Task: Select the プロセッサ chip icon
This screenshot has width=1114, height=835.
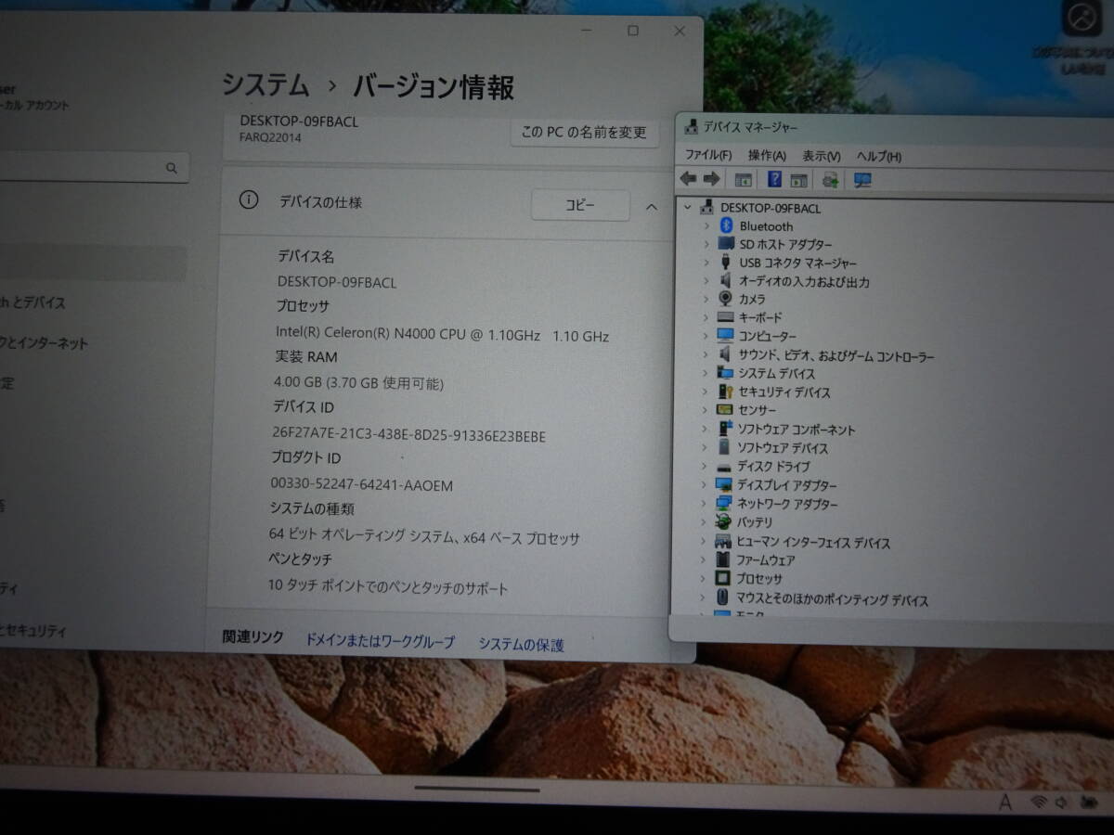Action: click(723, 579)
